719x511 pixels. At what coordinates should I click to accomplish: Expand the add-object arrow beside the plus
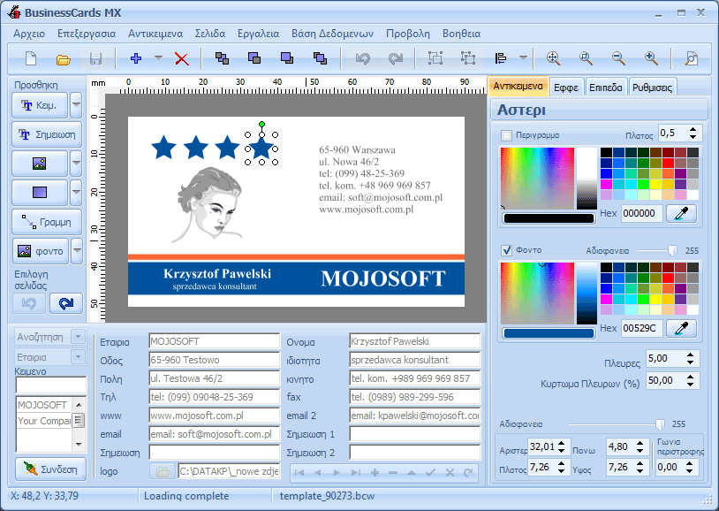click(158, 58)
